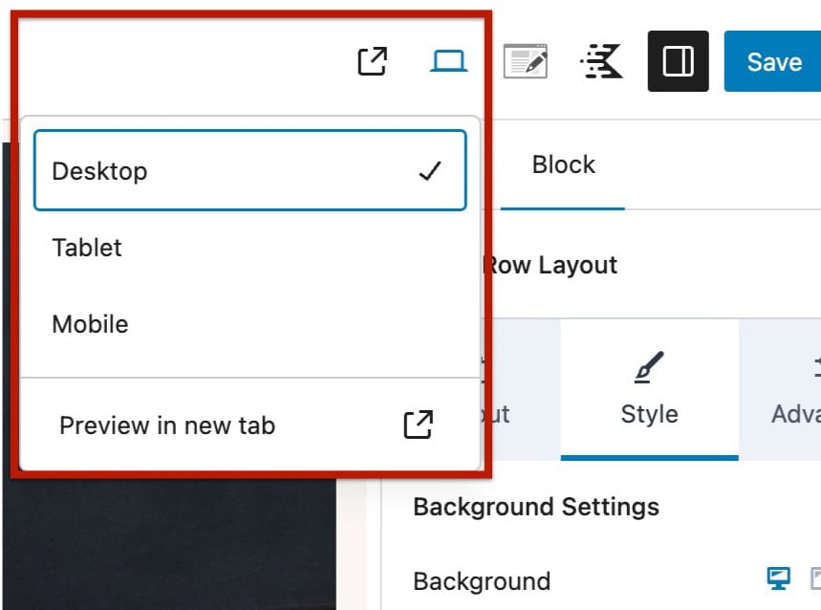
Task: Expand the Background Settings section
Action: pos(535,507)
